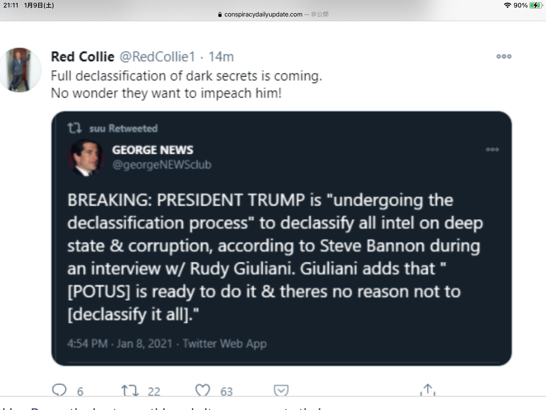Open the @RedCollie1 handle link

pyautogui.click(x=157, y=57)
